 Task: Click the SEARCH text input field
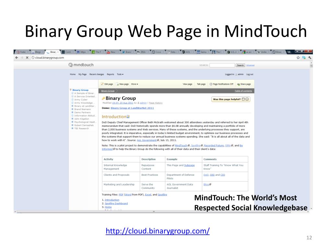[x=222, y=65]
